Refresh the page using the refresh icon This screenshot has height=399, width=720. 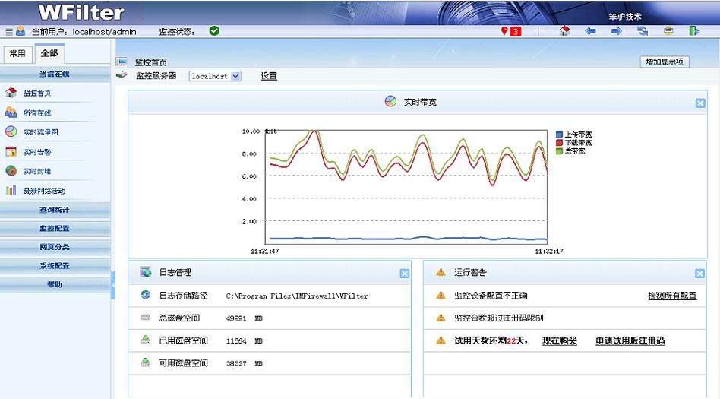pyautogui.click(x=643, y=31)
